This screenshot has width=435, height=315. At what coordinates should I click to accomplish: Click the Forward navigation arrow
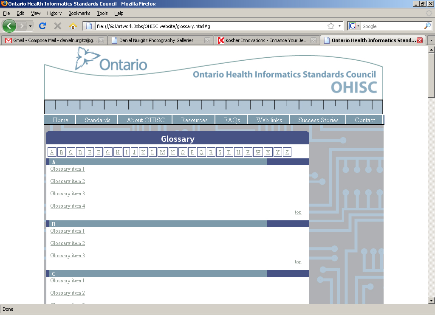point(21,26)
